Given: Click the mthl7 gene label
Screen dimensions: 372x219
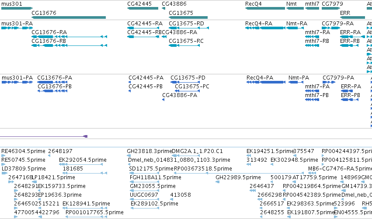Looking at the screenshot, I should tap(312, 4).
